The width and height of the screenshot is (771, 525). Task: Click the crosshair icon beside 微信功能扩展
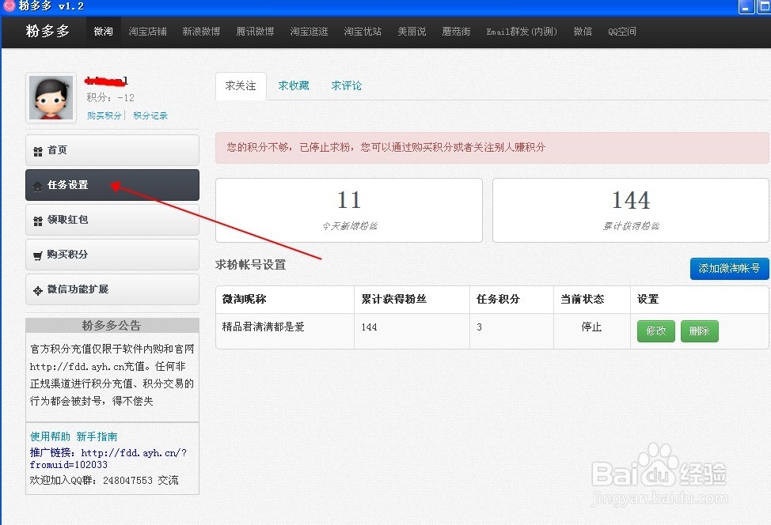pyautogui.click(x=38, y=289)
